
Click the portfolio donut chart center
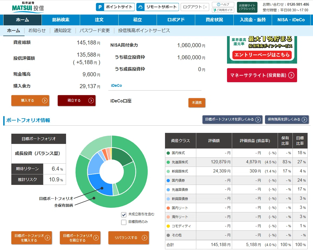(112, 172)
